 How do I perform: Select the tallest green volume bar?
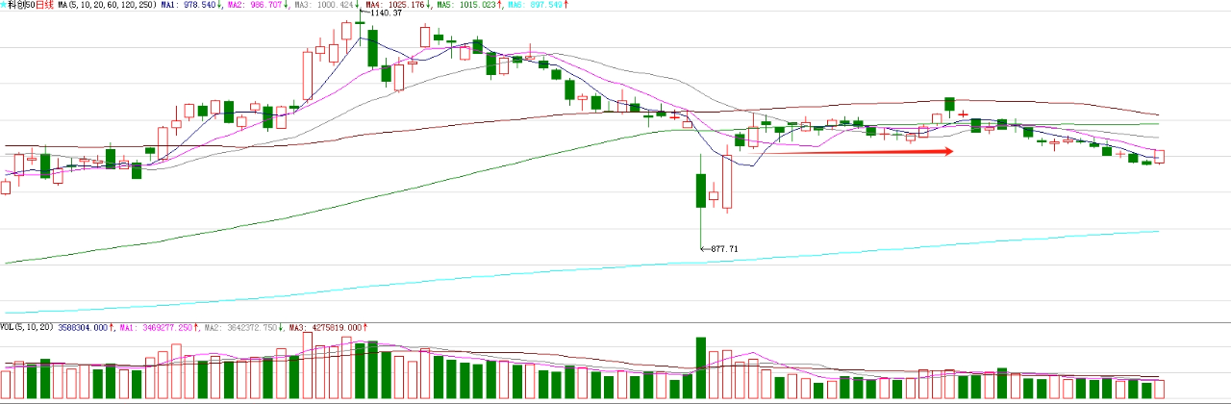coord(700,368)
